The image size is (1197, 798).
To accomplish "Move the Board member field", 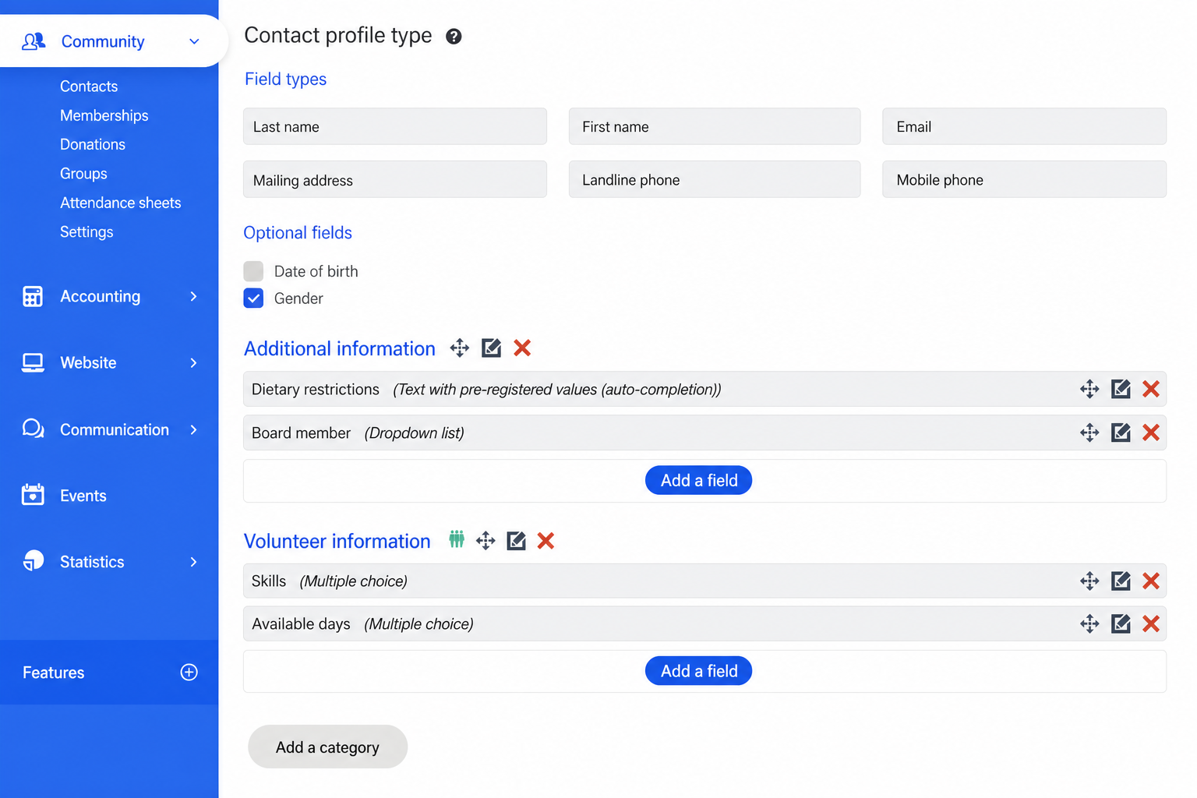I will click(1089, 433).
